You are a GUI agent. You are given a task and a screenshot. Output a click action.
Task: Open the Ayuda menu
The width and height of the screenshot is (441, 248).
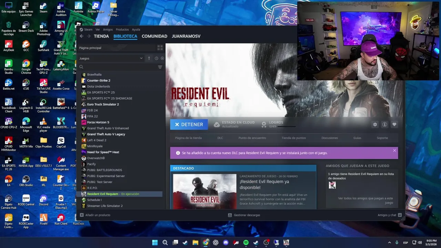[136, 30]
